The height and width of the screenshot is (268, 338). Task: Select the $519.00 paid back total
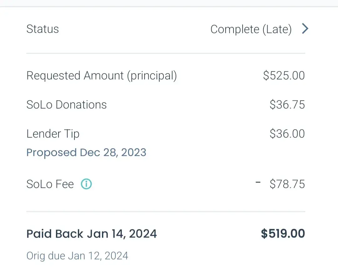tap(283, 234)
